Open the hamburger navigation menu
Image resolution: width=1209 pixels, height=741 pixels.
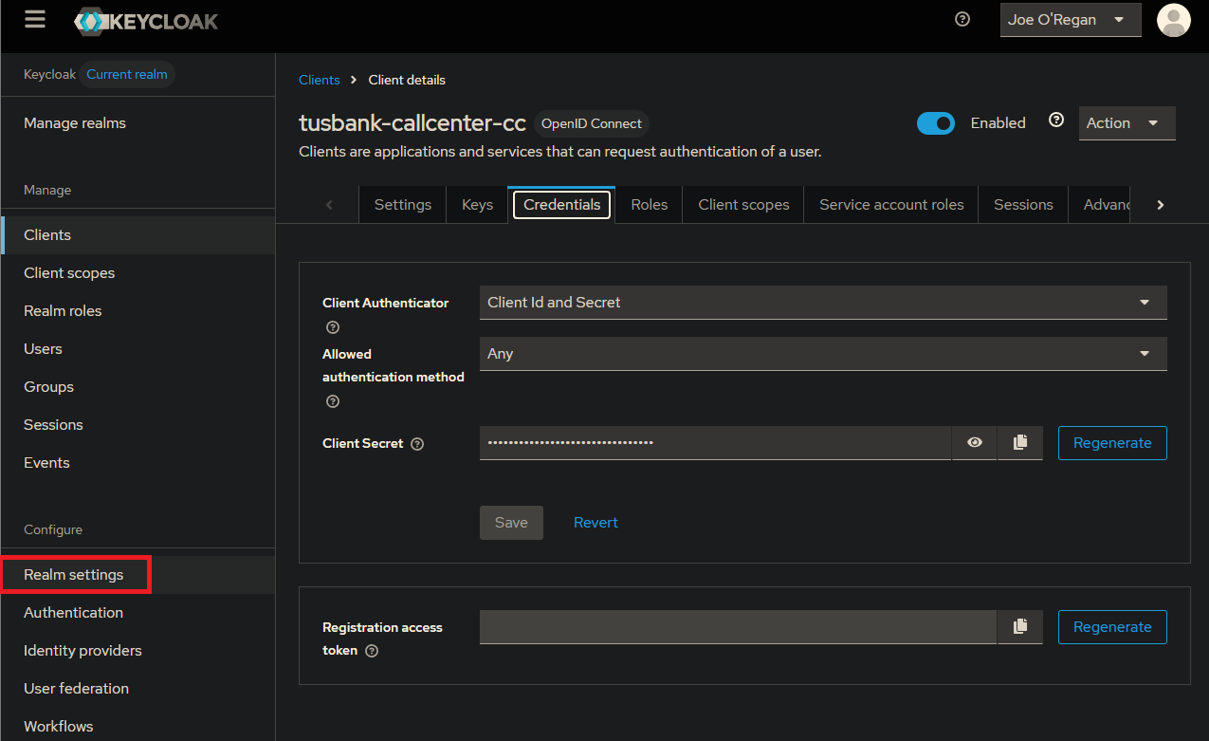[x=35, y=20]
